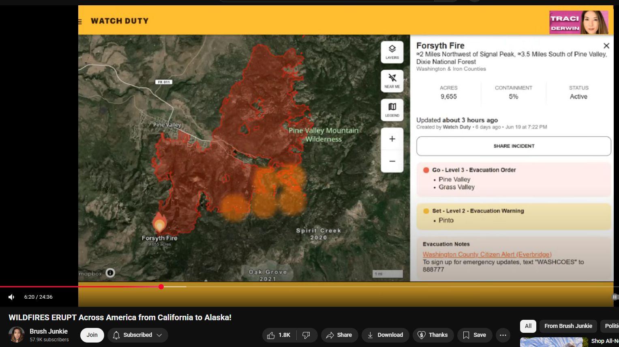Click the Status value Active

(578, 97)
